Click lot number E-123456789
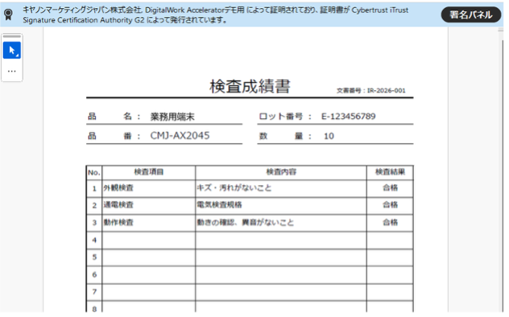 point(348,117)
